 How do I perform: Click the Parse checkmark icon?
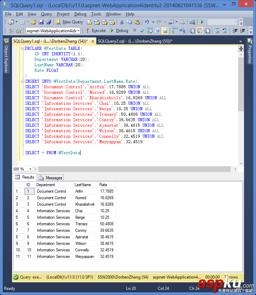tap(142, 31)
